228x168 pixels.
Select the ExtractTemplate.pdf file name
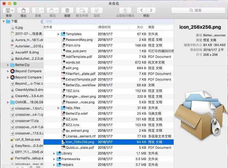[x=81, y=80]
